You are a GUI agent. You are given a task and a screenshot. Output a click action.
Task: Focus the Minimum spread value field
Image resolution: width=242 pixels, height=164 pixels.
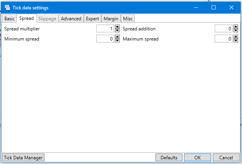click(105, 39)
